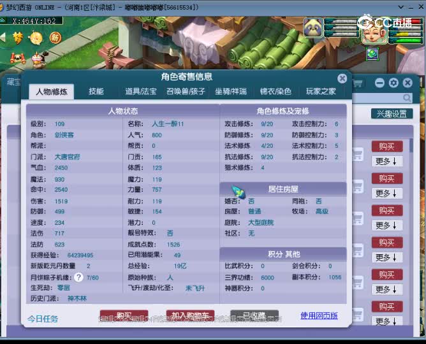Open 兴趣设置 in 藏宝阁 window
This screenshot has height=344, width=426.
[392, 113]
